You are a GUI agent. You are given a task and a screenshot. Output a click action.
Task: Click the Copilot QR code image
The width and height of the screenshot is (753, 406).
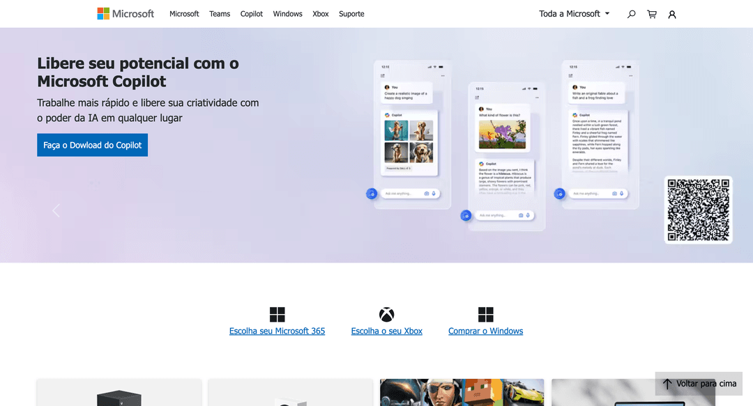click(698, 210)
